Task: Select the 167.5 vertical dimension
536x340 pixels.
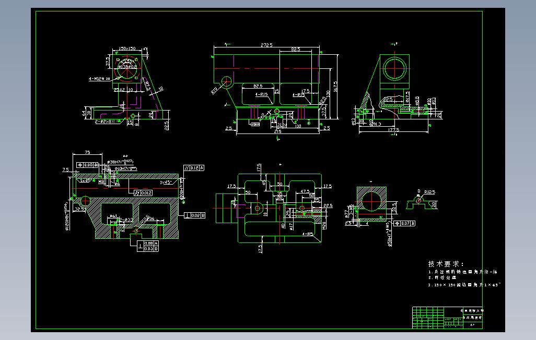Action: click(335, 86)
